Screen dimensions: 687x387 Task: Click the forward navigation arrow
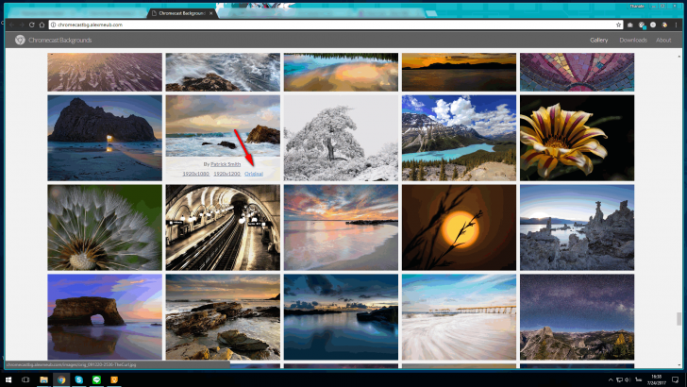22,25
